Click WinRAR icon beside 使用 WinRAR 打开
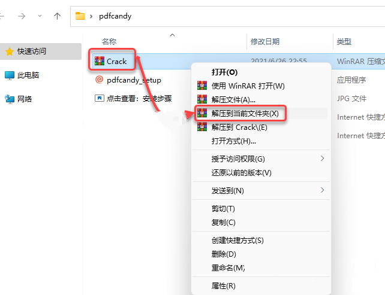385x295 pixels. (x=202, y=85)
